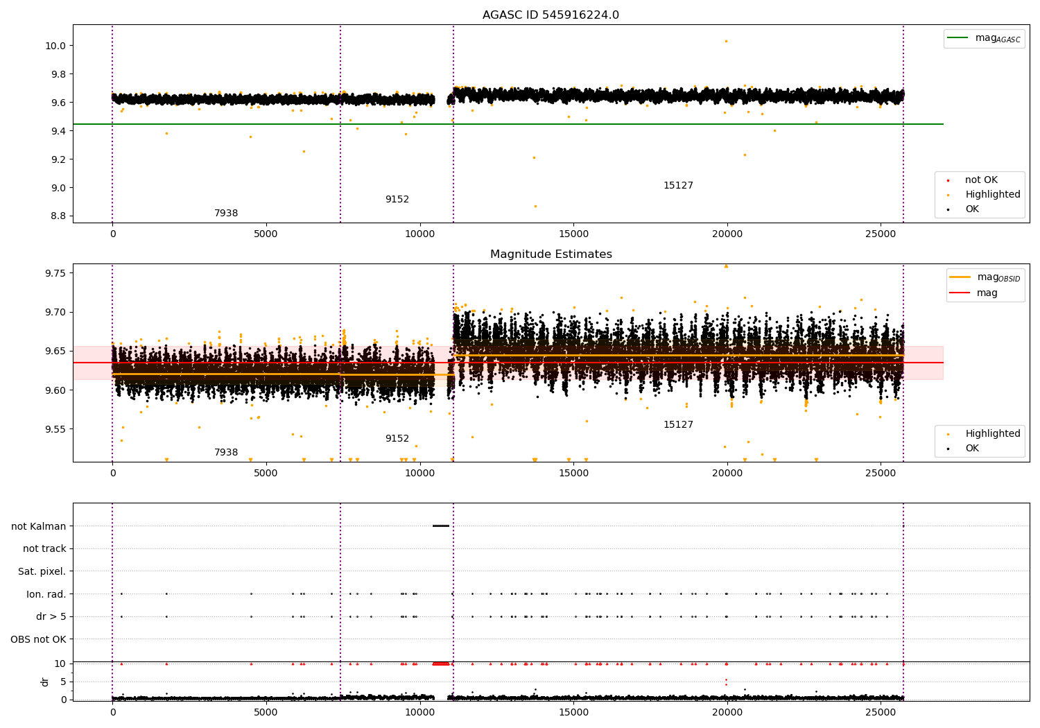Viewport: 1040px width, 728px height.
Task: Click the orange mag OBSID legend line swatch
Action: click(x=960, y=277)
